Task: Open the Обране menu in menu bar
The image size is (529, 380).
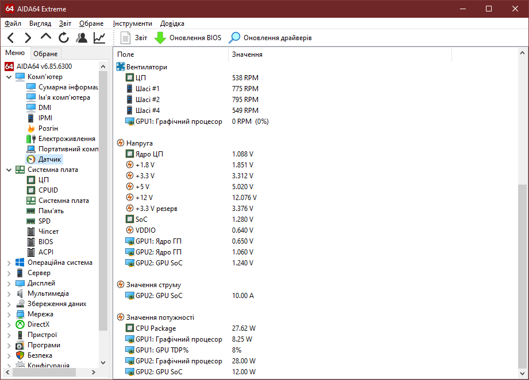Action: [x=91, y=23]
